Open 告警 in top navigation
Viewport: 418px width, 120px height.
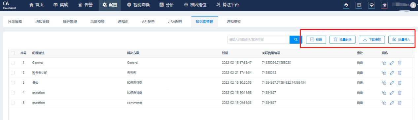click(85, 5)
